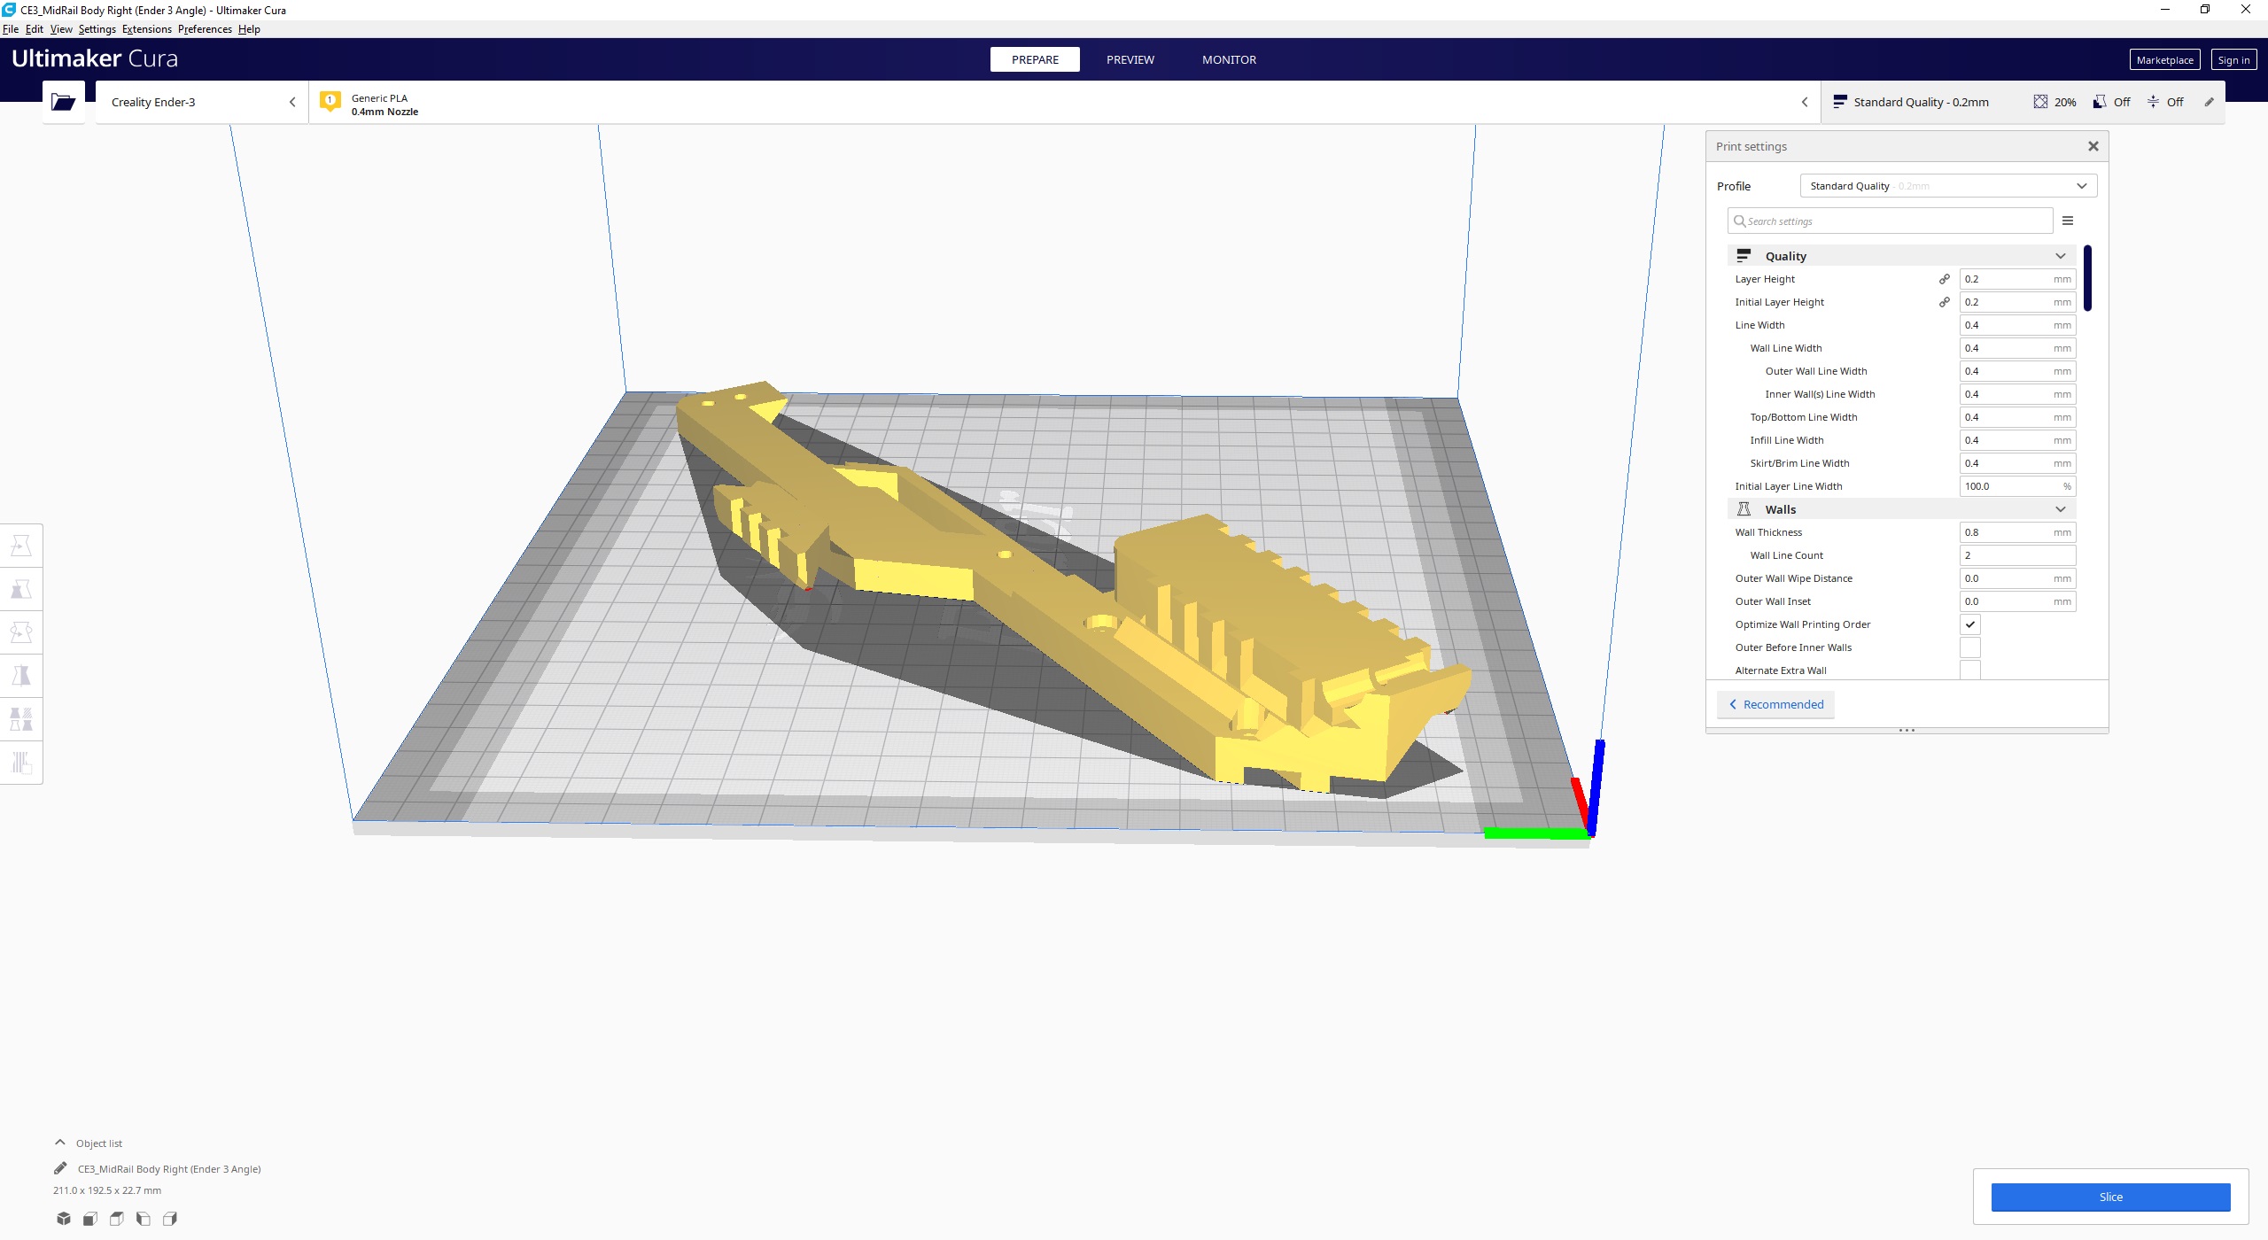Select the Rotate tool in left toolbar
Viewport: 2268px width, 1240px height.
coord(21,632)
